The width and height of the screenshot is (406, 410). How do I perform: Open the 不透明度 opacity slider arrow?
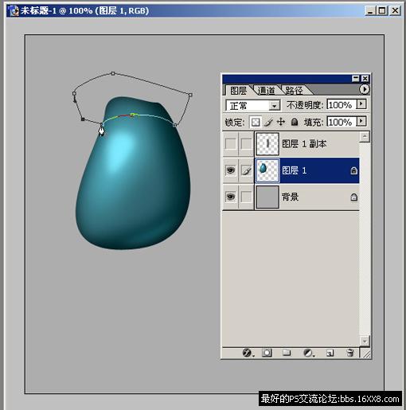361,104
